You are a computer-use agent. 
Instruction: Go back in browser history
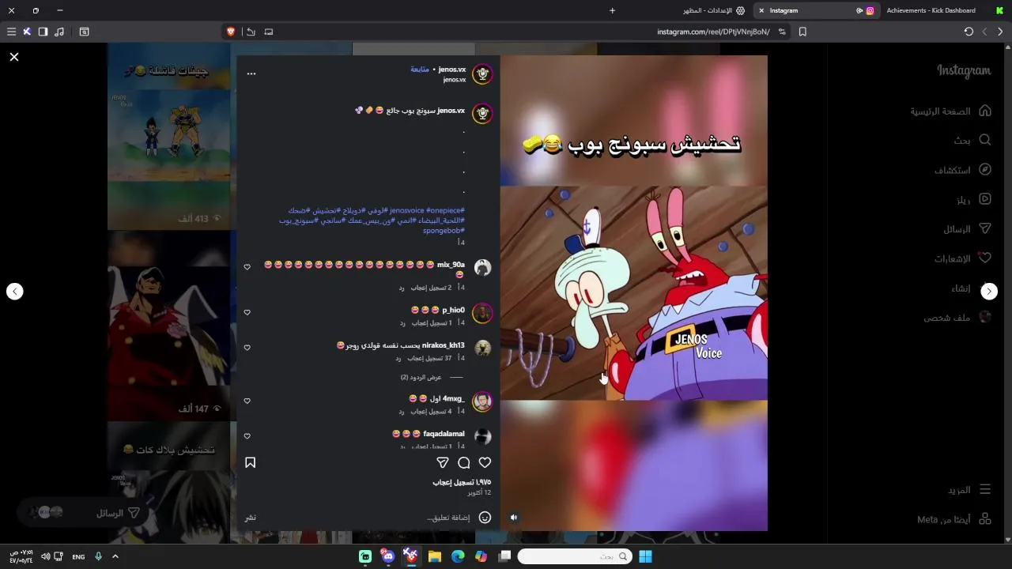pyautogui.click(x=1000, y=32)
